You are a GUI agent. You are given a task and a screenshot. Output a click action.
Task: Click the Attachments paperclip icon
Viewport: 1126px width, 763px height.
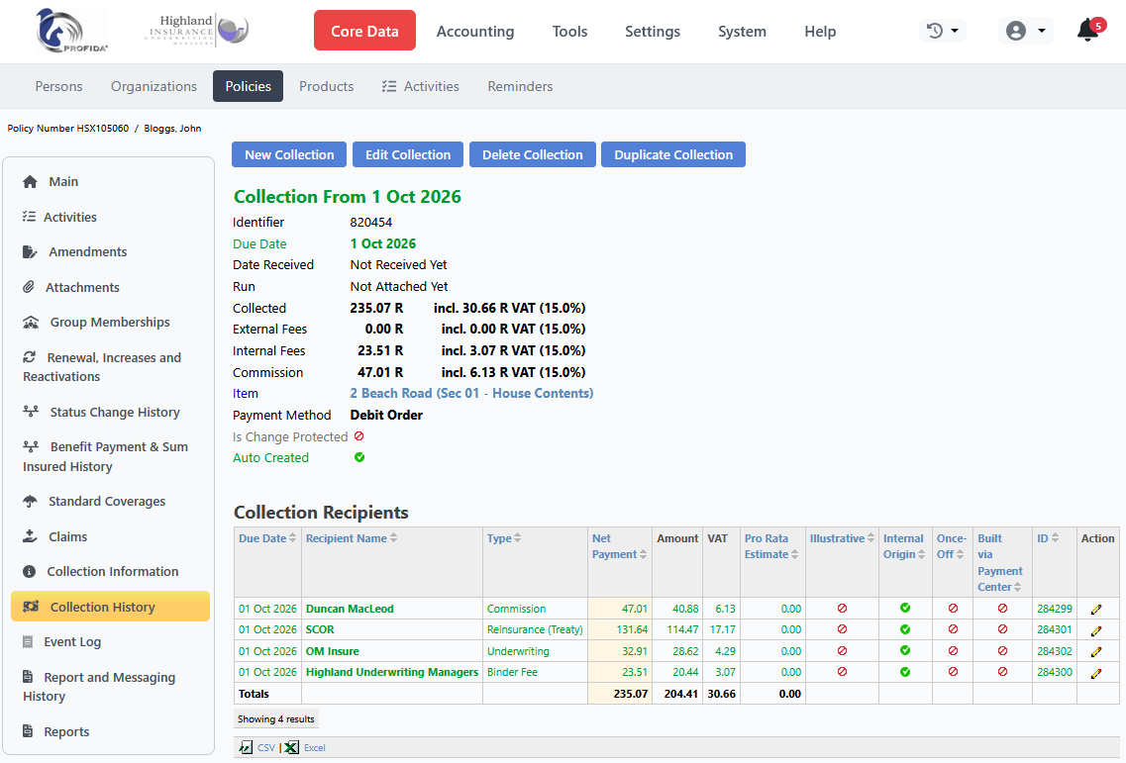point(29,287)
